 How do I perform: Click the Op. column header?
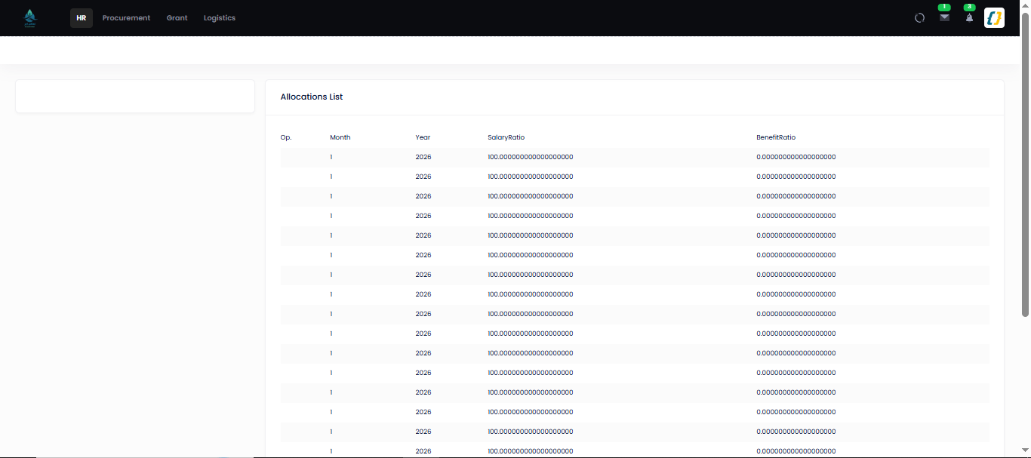[x=286, y=137]
